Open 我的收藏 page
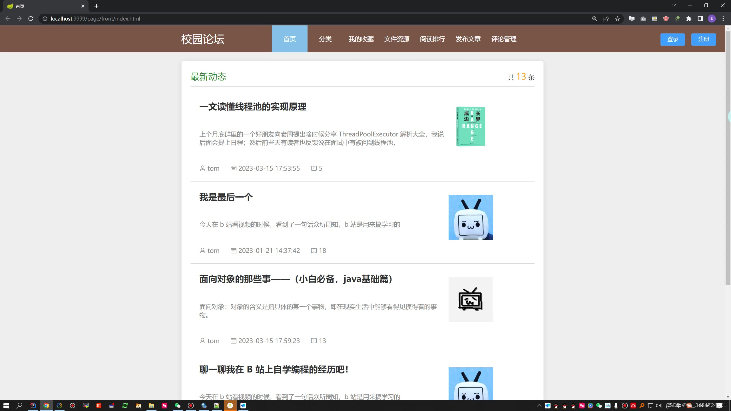The height and width of the screenshot is (411, 731). pyautogui.click(x=361, y=39)
